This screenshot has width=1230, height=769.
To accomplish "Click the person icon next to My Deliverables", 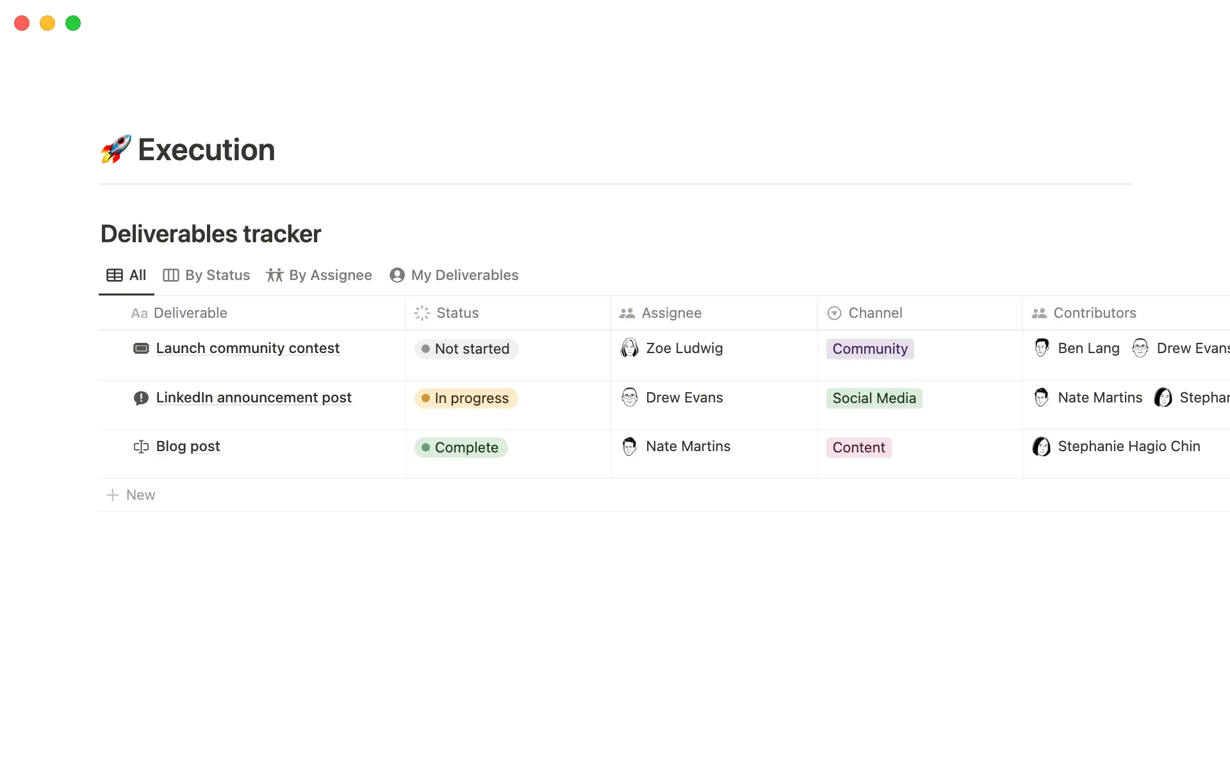I will (398, 275).
